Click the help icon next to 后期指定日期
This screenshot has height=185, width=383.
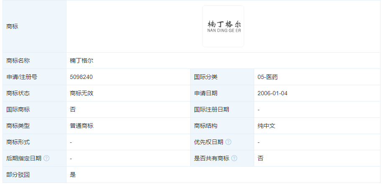pyautogui.click(x=46, y=158)
